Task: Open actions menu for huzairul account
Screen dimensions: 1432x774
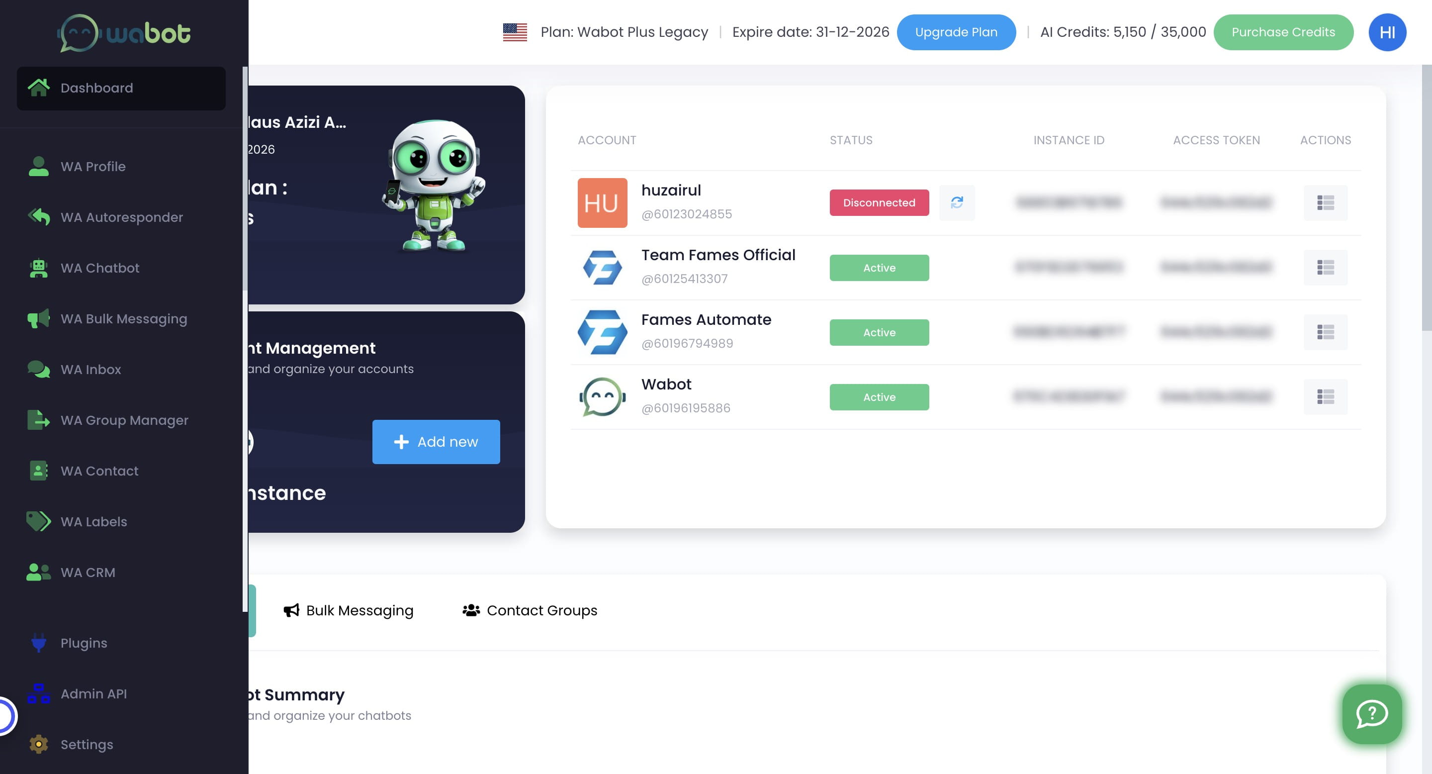Action: pyautogui.click(x=1325, y=202)
